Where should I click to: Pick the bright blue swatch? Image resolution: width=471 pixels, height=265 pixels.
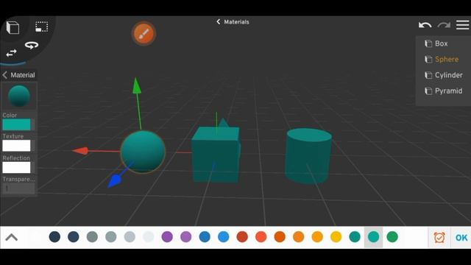[224, 237]
